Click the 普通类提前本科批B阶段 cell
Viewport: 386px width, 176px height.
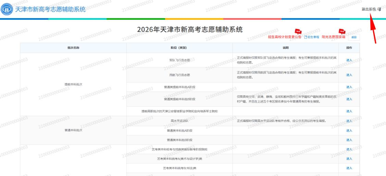click(179, 99)
